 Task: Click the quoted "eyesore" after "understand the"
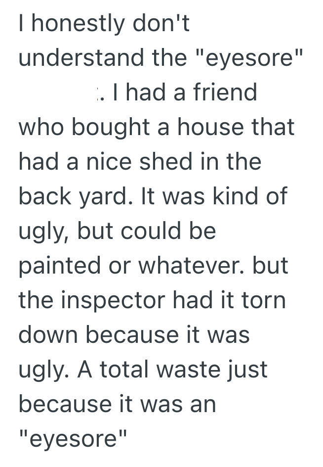tap(246, 59)
